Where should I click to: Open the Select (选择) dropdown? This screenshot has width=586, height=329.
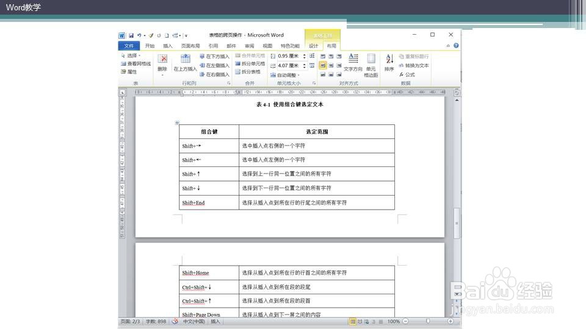click(x=131, y=55)
